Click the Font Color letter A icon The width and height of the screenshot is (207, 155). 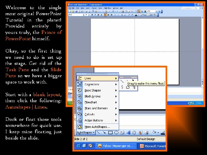136,15
